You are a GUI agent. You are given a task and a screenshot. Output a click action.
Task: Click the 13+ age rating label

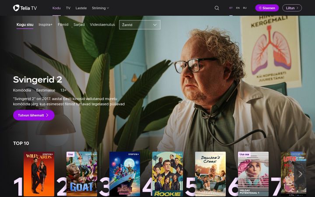tap(63, 90)
